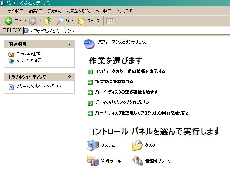Image resolution: width=230 pixels, height=172 pixels.
Task: Select the 視覚効果を調整する task
Action: point(114,82)
